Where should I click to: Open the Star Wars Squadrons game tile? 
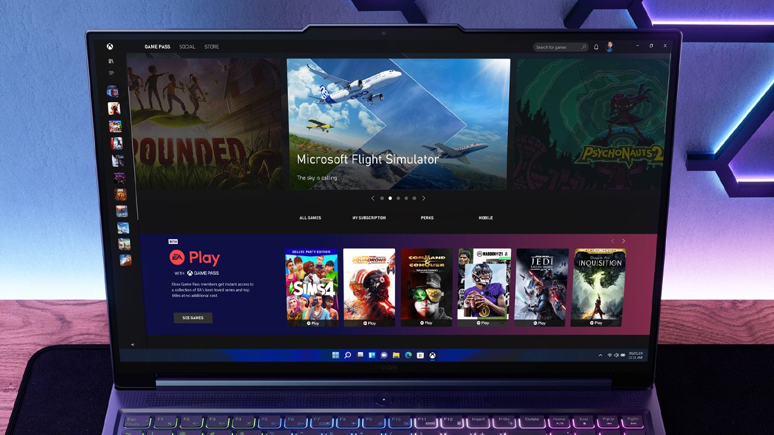pyautogui.click(x=369, y=288)
